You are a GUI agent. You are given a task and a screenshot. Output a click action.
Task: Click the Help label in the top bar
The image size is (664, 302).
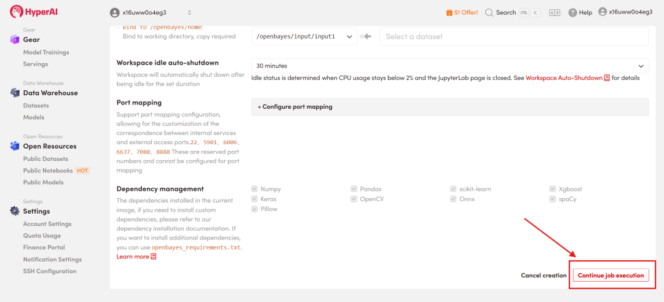pos(586,13)
